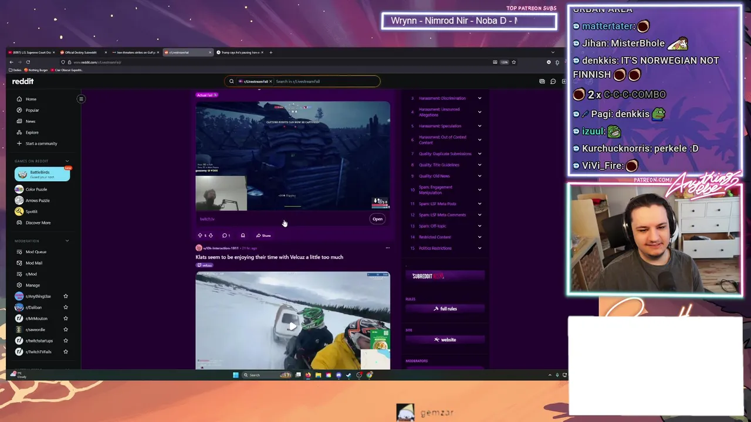Image resolution: width=751 pixels, height=422 pixels.
Task: Open the Spottit game
Action: click(31, 212)
